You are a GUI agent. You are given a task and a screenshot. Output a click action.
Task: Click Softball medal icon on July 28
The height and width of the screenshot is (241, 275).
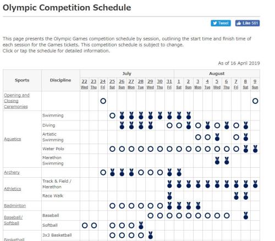click(141, 225)
